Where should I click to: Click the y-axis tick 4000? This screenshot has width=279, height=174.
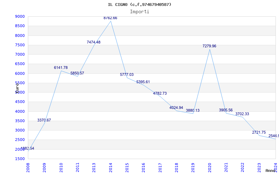coord(20,111)
